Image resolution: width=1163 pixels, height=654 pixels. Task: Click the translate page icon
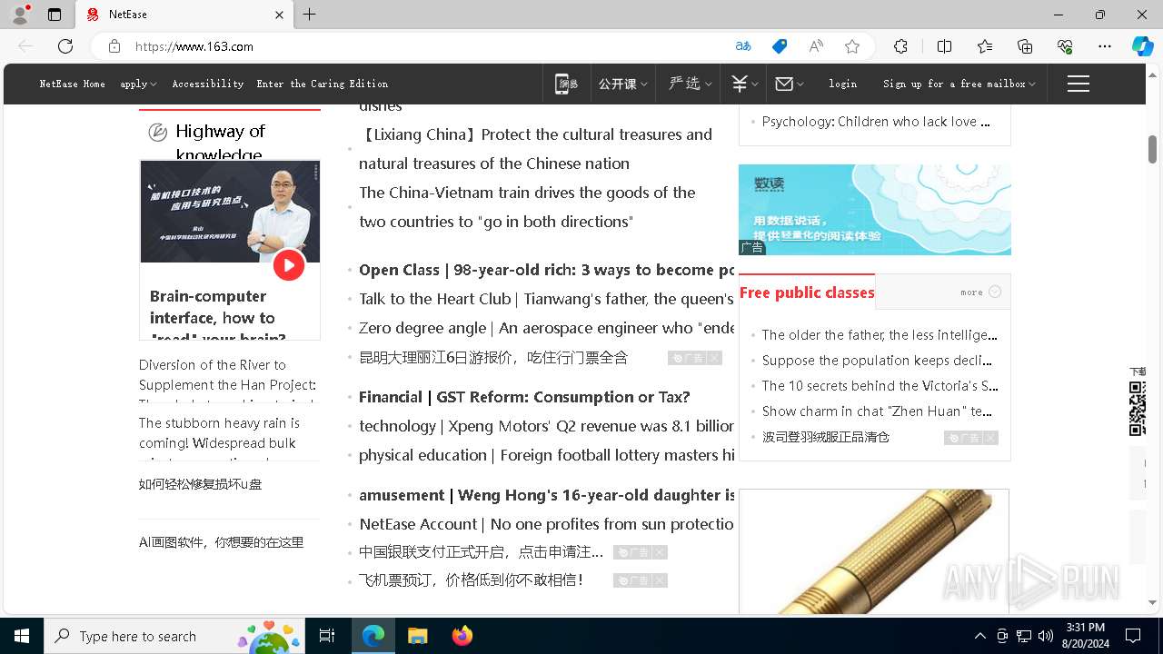743,46
